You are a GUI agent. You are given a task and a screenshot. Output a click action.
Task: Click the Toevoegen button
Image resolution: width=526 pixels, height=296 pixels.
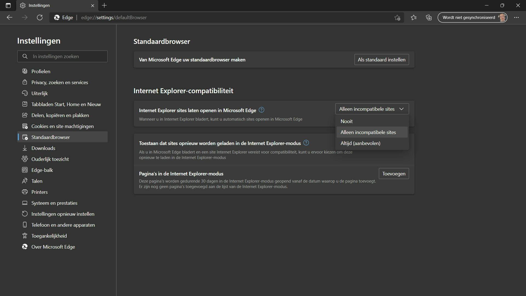click(394, 173)
